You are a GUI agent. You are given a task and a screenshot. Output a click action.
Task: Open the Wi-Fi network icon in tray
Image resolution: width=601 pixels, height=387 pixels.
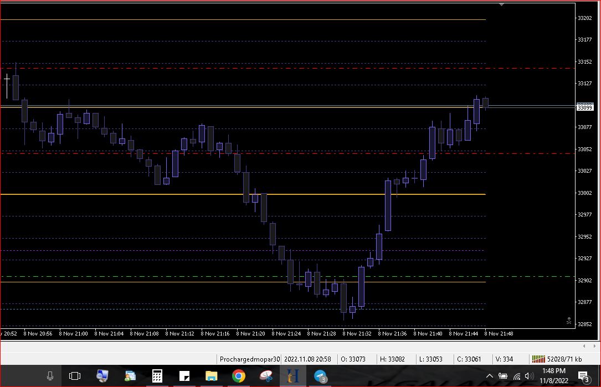516,376
